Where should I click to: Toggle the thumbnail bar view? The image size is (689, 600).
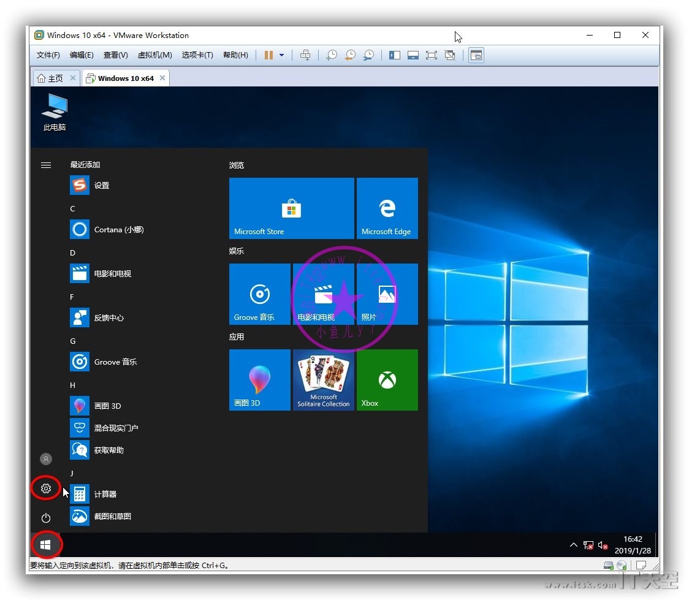[x=413, y=55]
